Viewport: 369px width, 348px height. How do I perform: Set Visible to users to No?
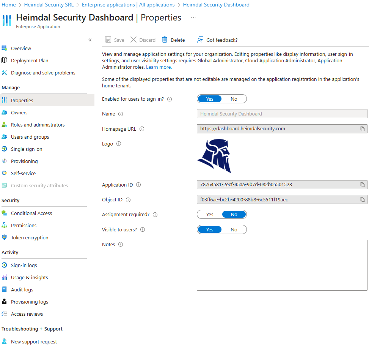coord(234,229)
